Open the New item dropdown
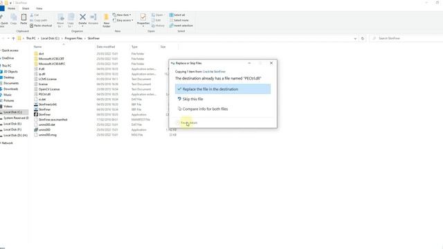 (x=122, y=15)
